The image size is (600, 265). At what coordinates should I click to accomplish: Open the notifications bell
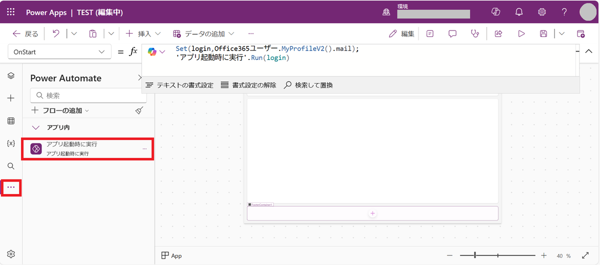[519, 12]
